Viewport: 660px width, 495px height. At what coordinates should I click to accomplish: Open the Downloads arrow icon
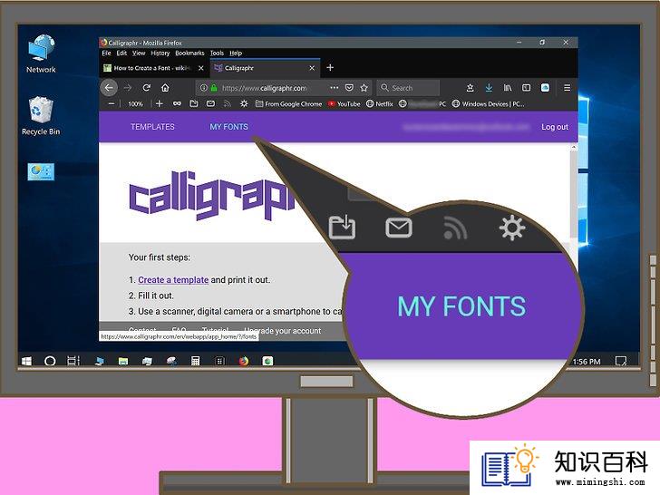[x=489, y=88]
